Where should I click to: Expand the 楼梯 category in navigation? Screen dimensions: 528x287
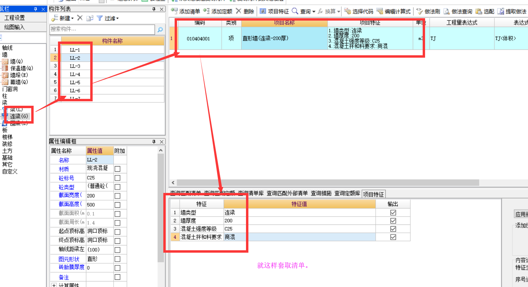click(x=7, y=137)
